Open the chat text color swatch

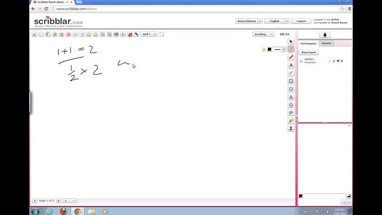tap(301, 196)
